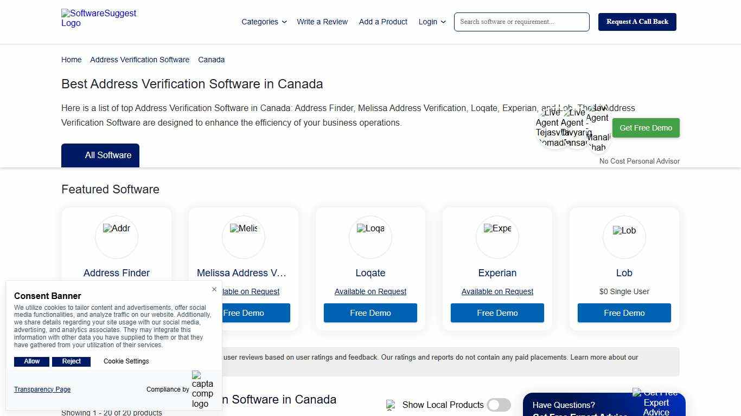Click the Experian logo icon
Screen dimensions: 741x416
point(497,237)
